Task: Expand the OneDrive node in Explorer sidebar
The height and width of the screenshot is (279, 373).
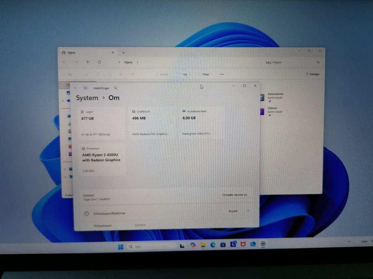Action: (x=63, y=101)
